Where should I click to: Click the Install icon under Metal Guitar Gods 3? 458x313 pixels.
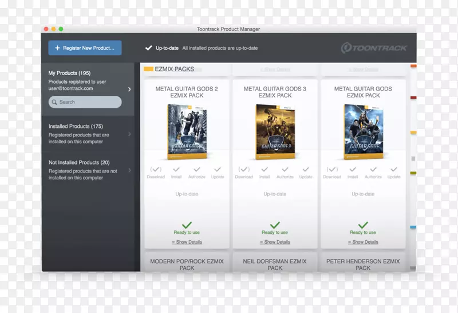pyautogui.click(x=264, y=170)
